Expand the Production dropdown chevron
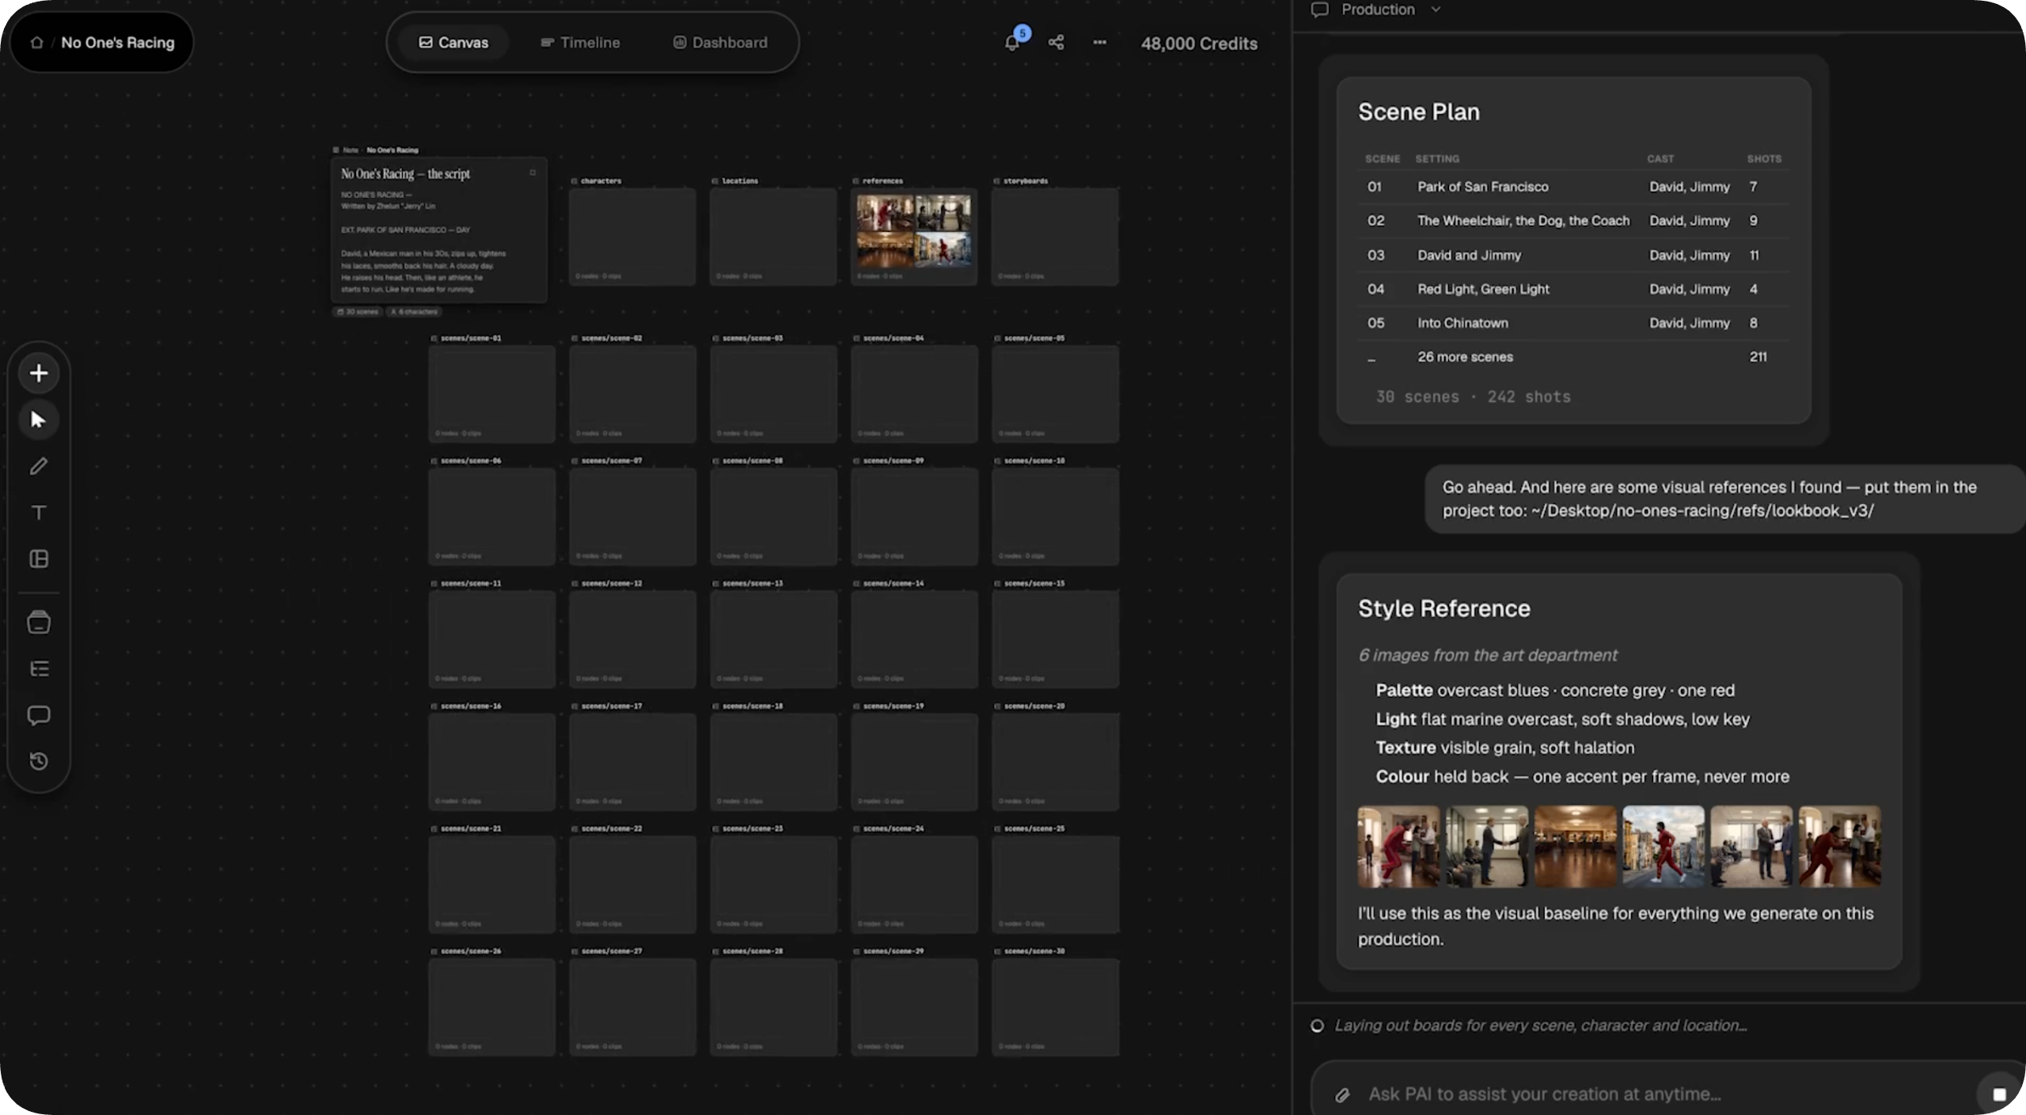The width and height of the screenshot is (2026, 1115). pyautogui.click(x=1436, y=9)
